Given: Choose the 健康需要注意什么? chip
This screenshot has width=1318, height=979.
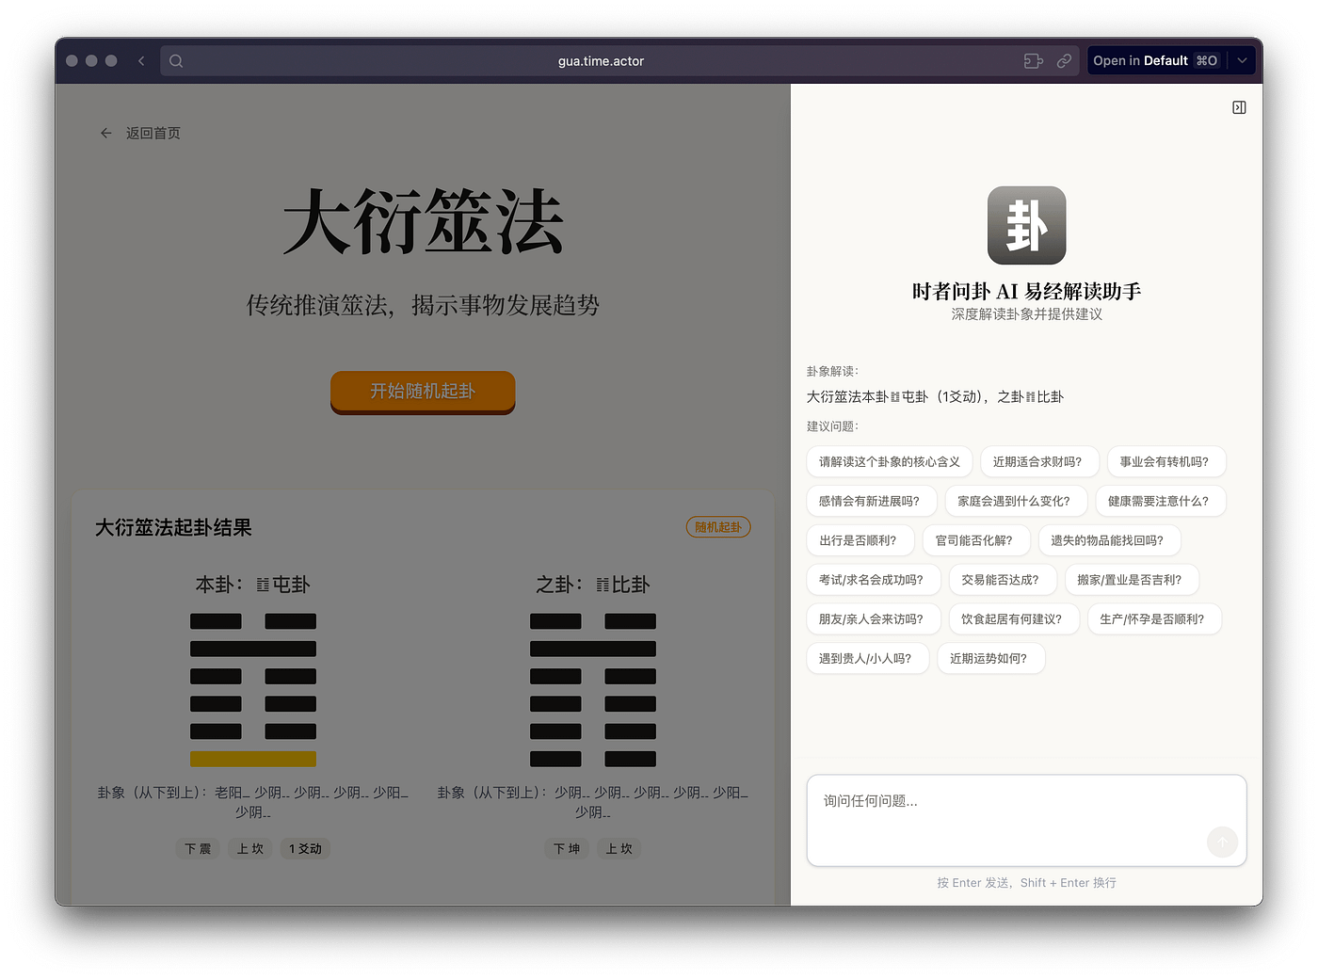Looking at the screenshot, I should 1159,502.
